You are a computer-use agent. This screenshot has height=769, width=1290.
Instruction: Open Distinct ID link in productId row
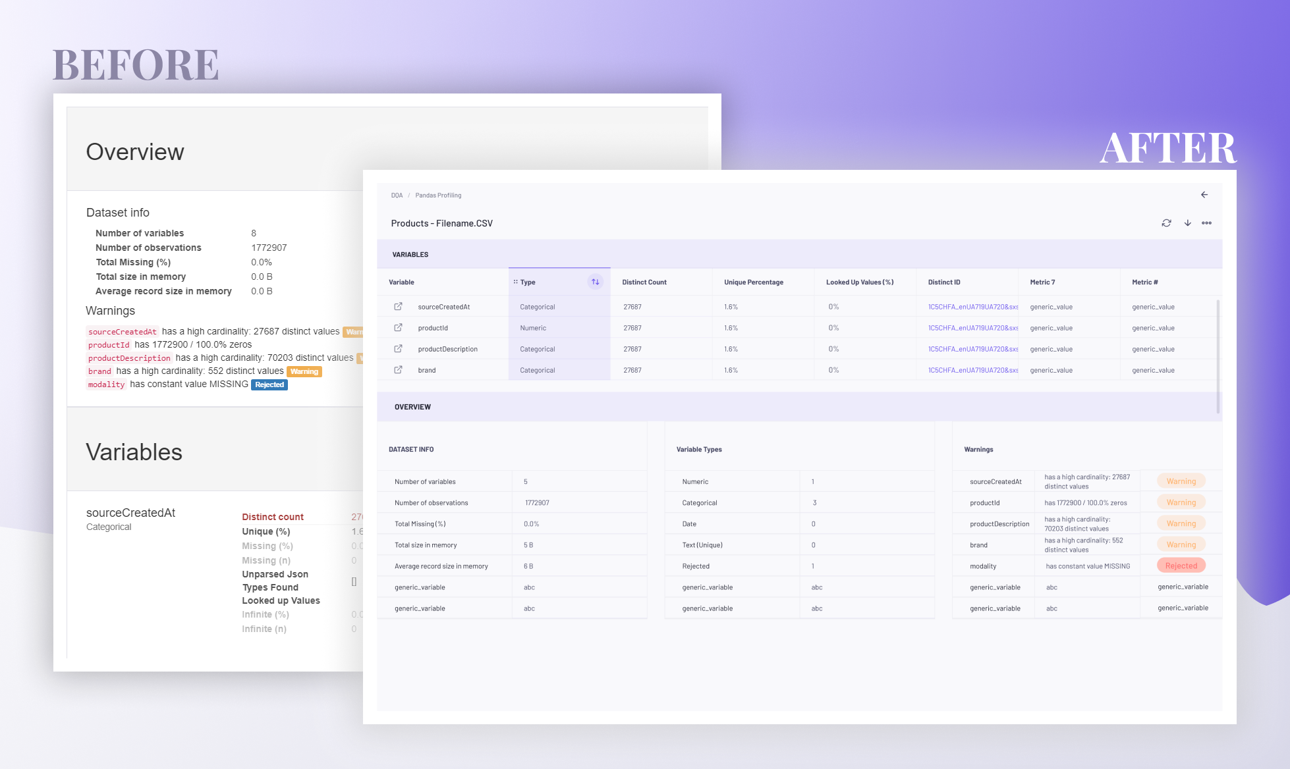972,328
